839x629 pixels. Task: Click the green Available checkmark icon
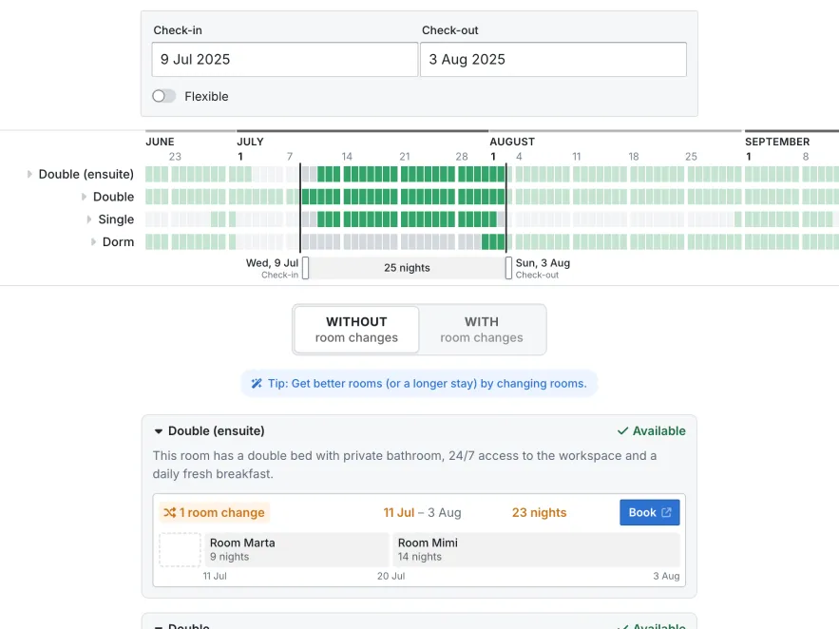[622, 431]
